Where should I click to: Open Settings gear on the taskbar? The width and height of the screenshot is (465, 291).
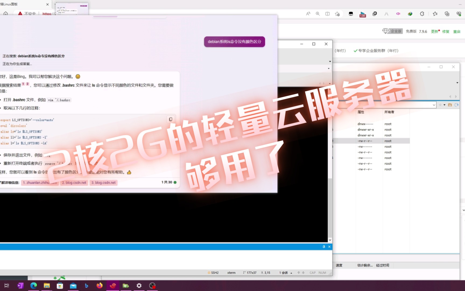pos(139,286)
